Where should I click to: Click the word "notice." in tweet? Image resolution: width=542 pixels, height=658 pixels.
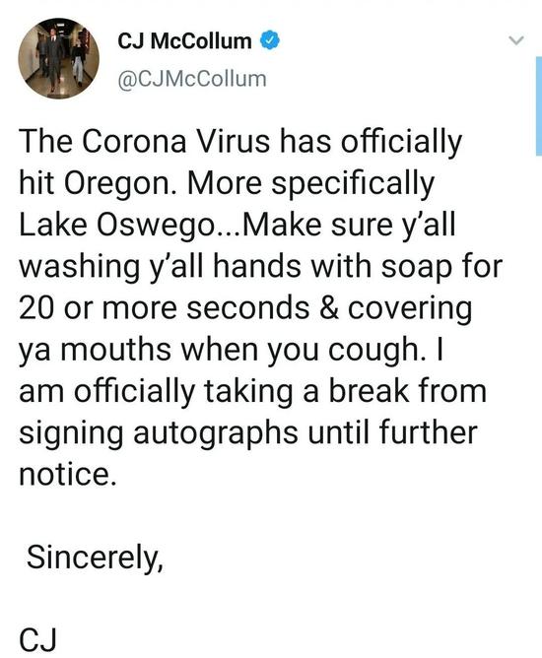(67, 474)
